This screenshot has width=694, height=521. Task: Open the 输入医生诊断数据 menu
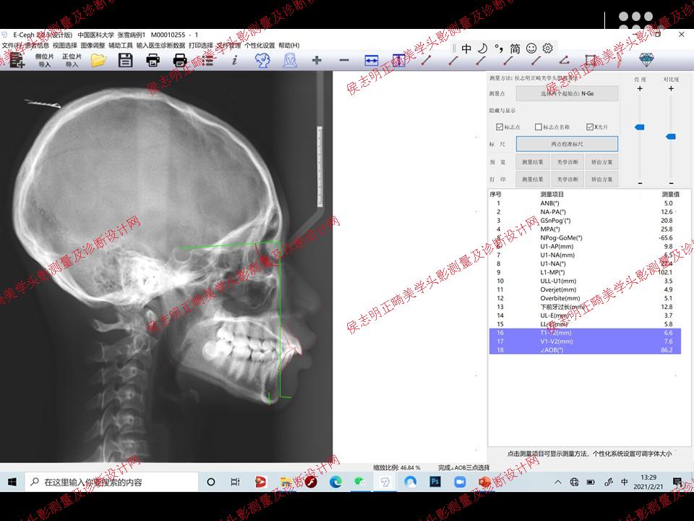160,45
